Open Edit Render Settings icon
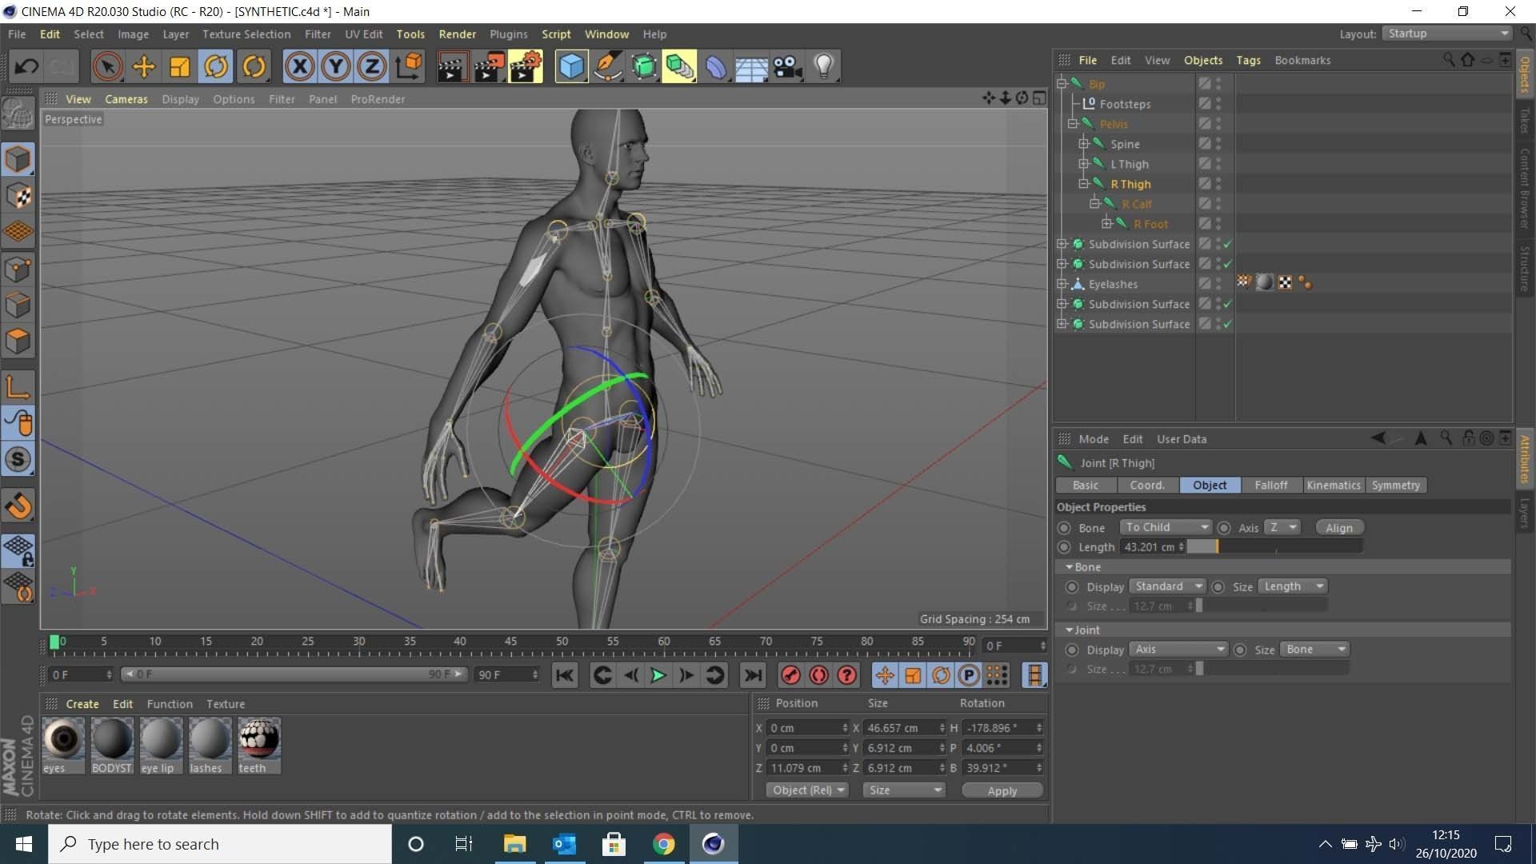The height and width of the screenshot is (864, 1536). click(525, 66)
